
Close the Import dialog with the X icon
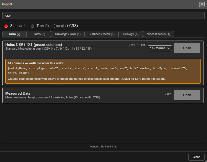click(202, 4)
